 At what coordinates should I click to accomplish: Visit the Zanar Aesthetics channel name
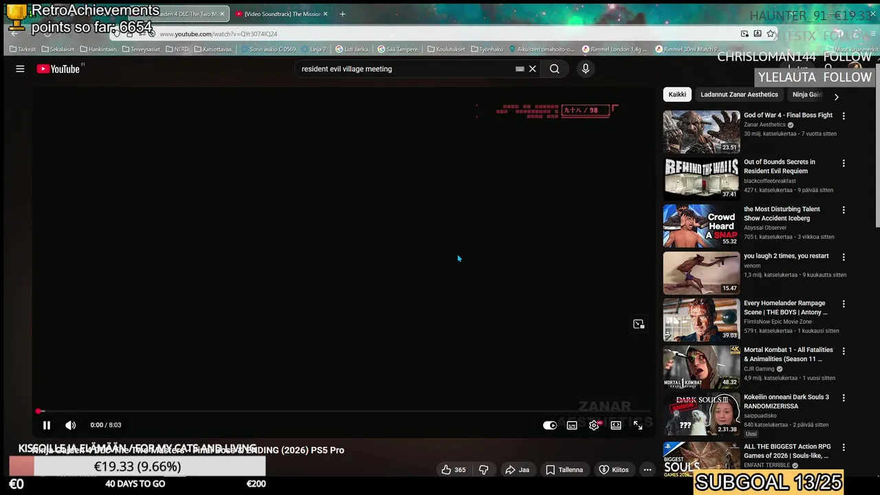[x=764, y=125]
